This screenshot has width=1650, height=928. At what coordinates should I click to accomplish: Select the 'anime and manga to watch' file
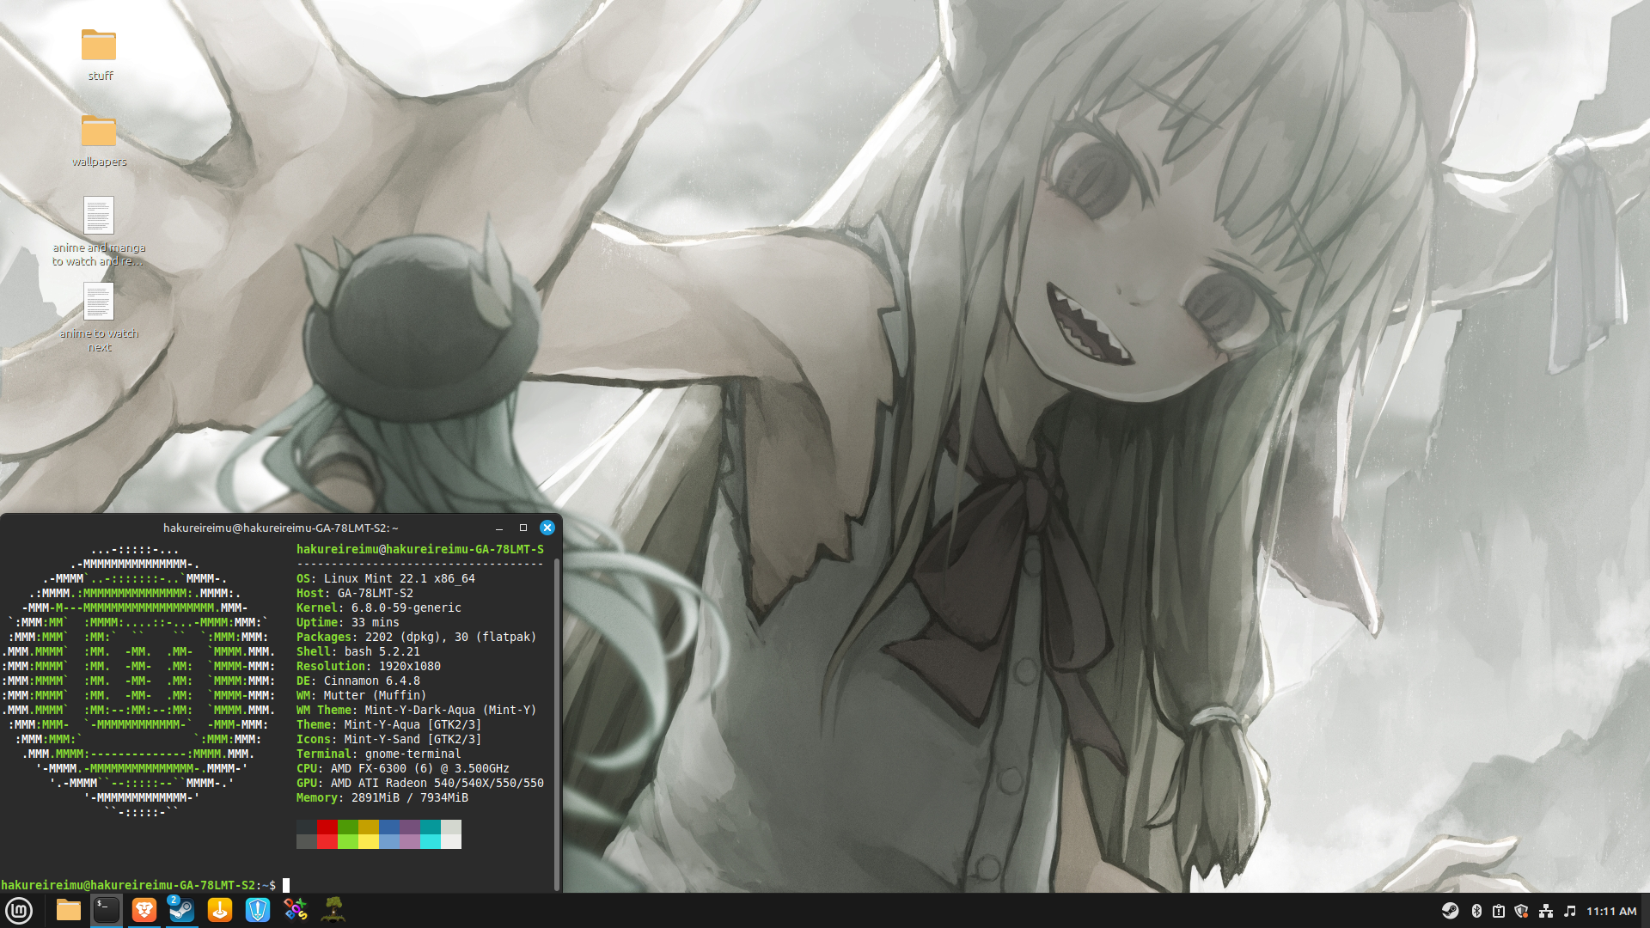[x=99, y=232]
